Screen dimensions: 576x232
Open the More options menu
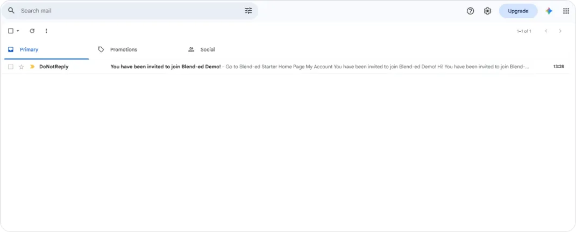pyautogui.click(x=46, y=31)
